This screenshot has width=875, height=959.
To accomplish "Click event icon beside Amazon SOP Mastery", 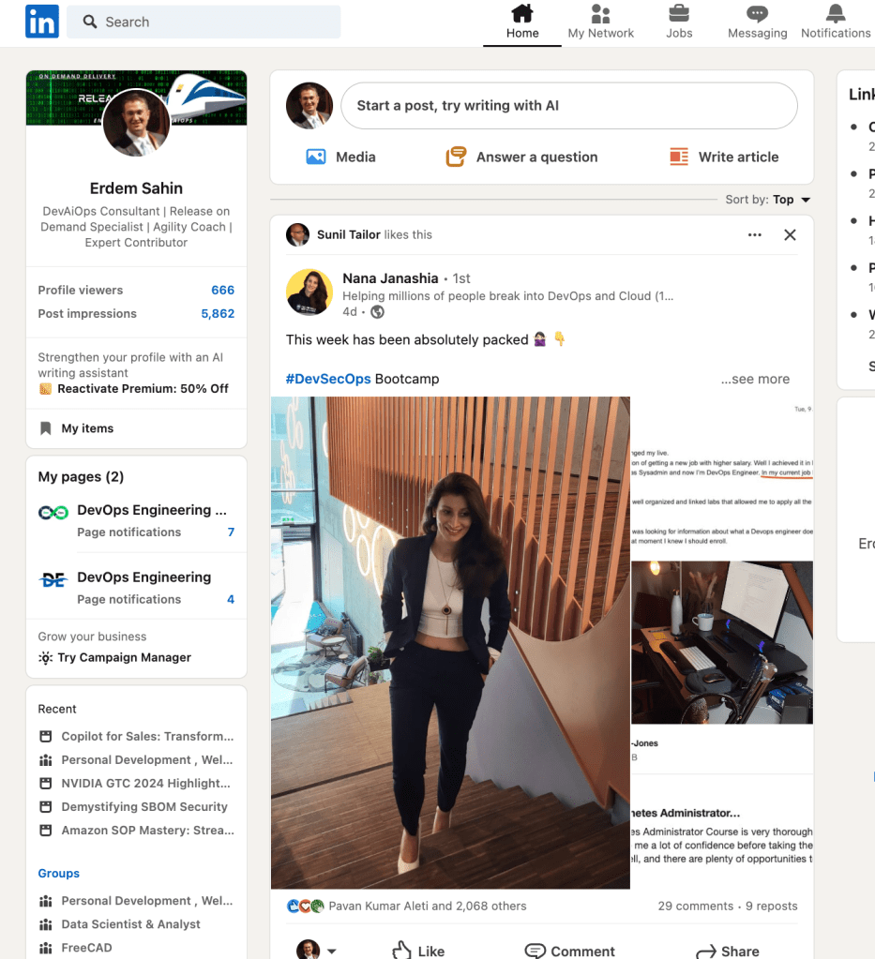I will [x=45, y=831].
